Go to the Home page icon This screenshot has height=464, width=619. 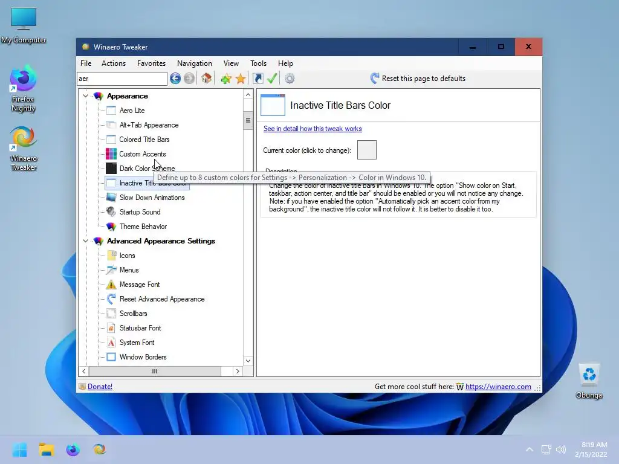point(207,79)
